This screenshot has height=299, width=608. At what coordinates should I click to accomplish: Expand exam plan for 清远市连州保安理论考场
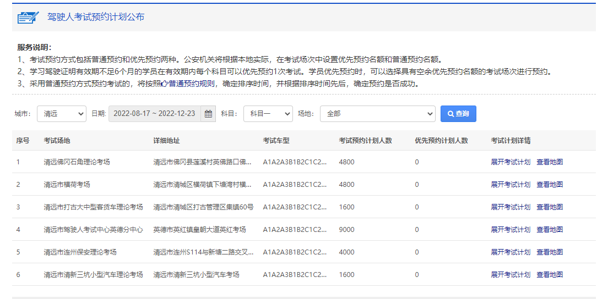[x=511, y=252]
